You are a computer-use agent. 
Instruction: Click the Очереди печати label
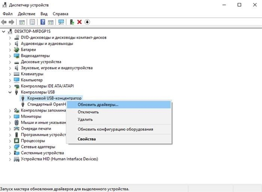[36, 128]
